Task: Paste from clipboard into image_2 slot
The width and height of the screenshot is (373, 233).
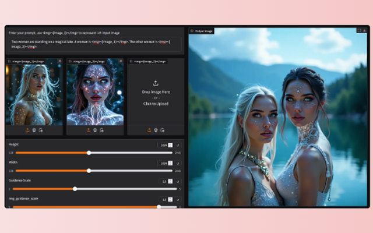Action: 101,130
